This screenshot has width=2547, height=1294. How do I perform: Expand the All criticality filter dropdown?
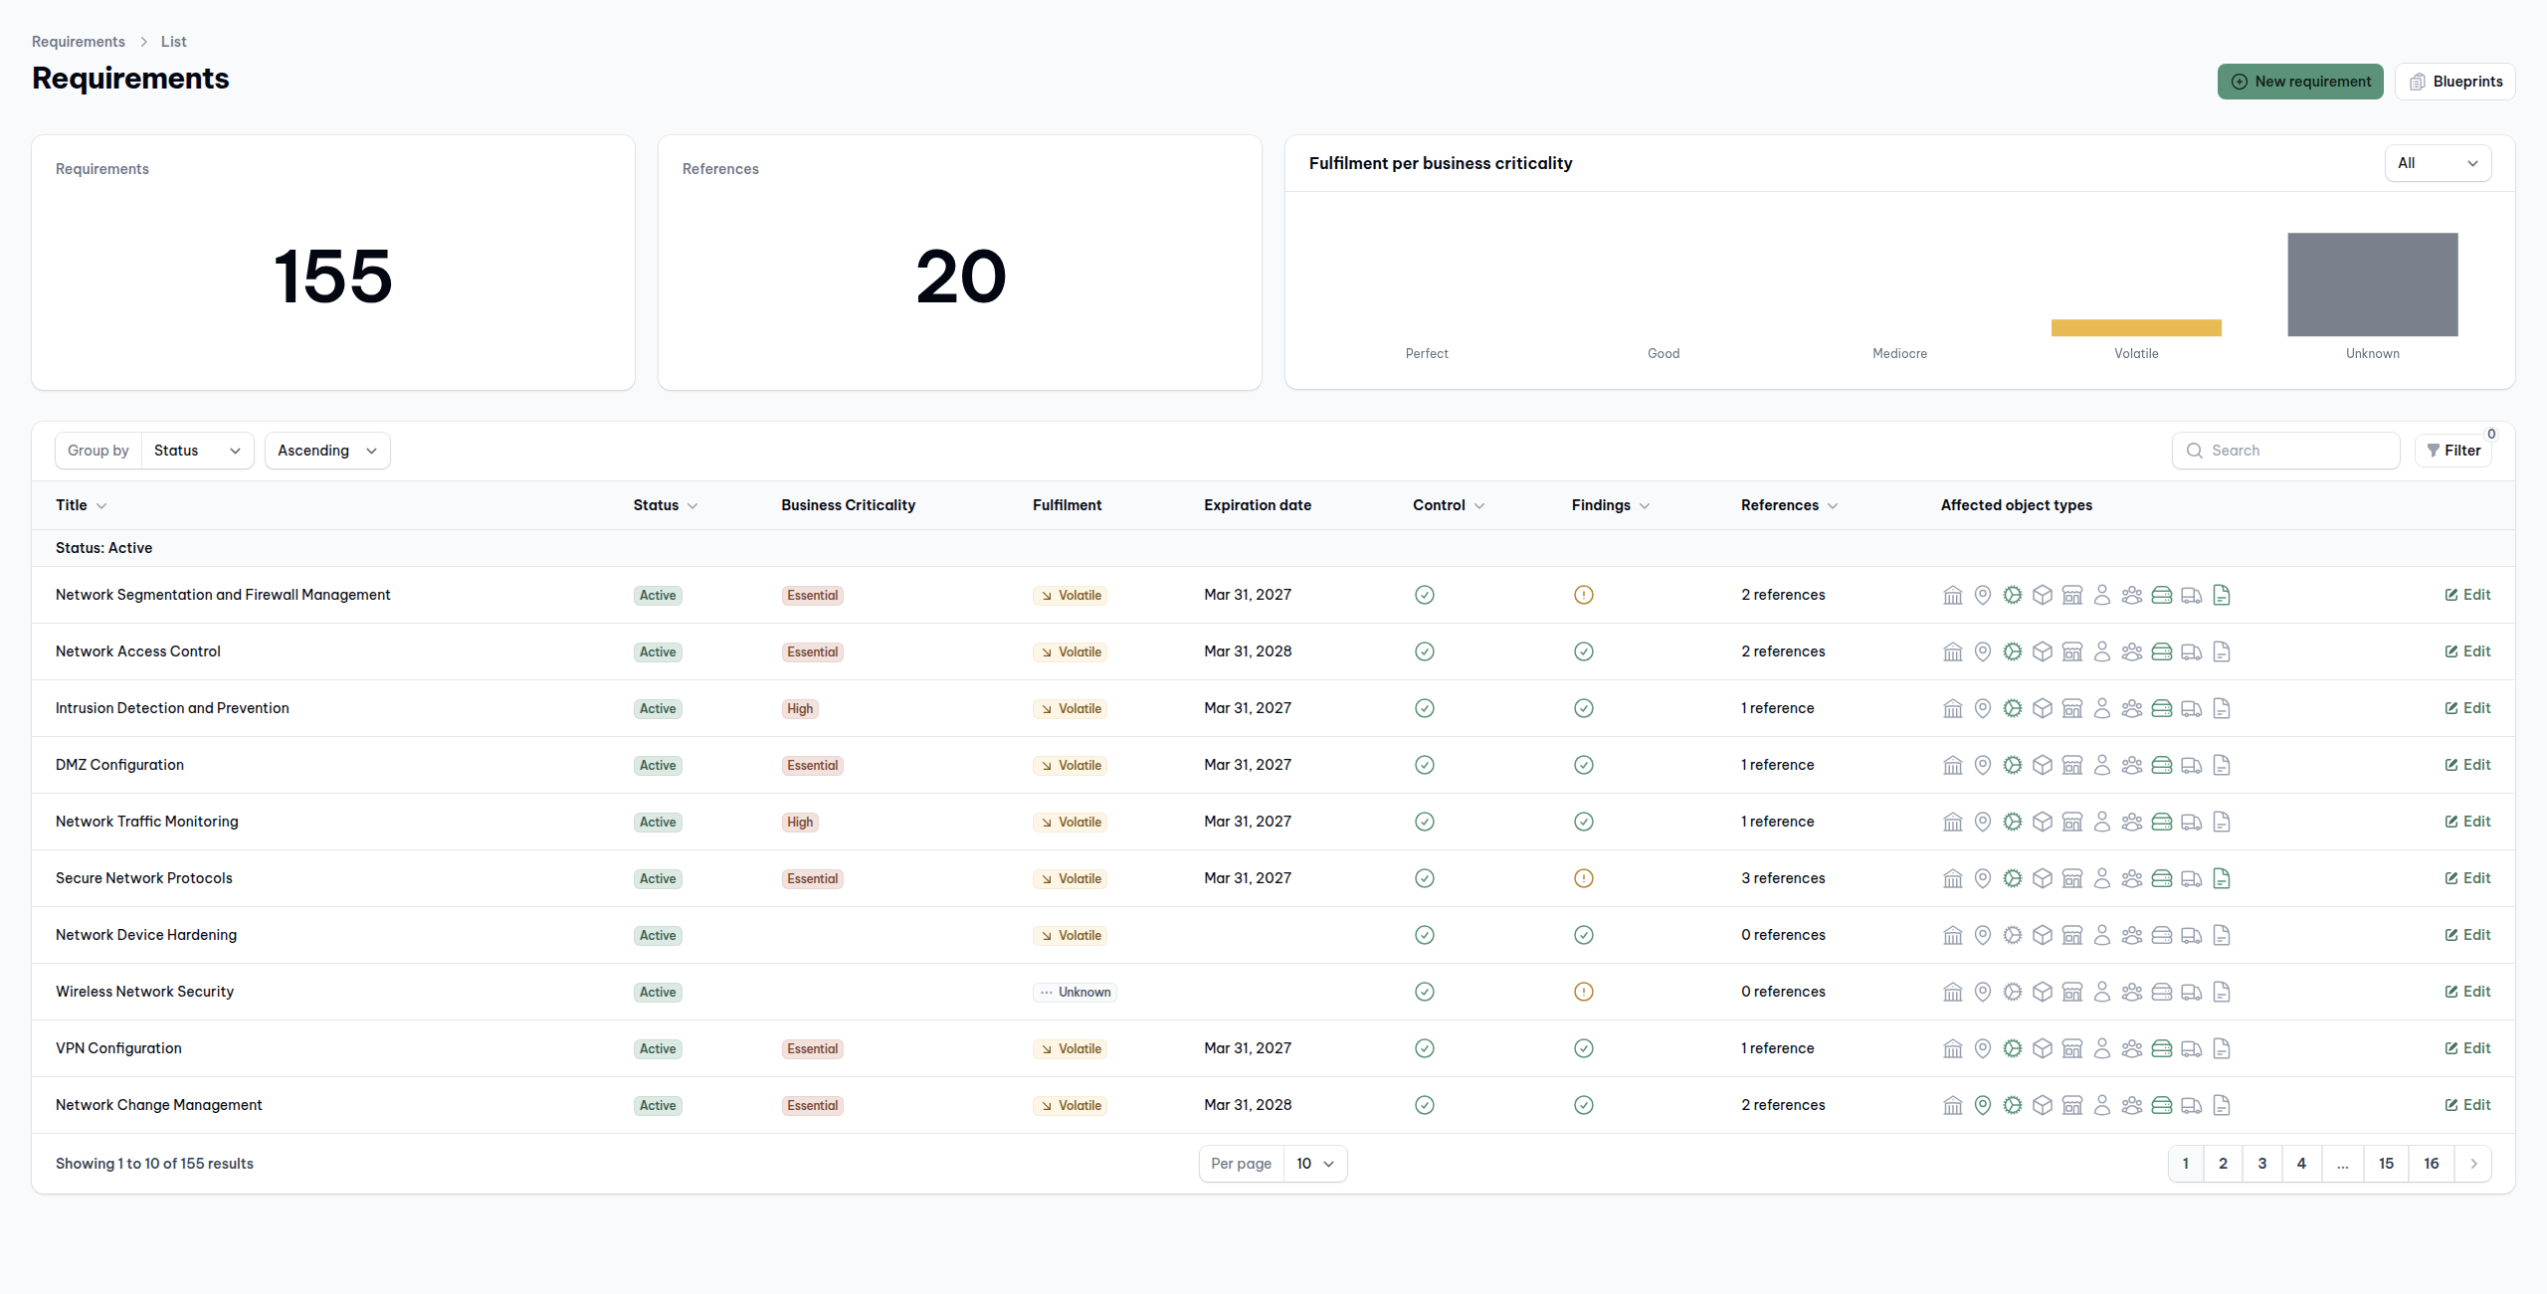(x=2438, y=163)
